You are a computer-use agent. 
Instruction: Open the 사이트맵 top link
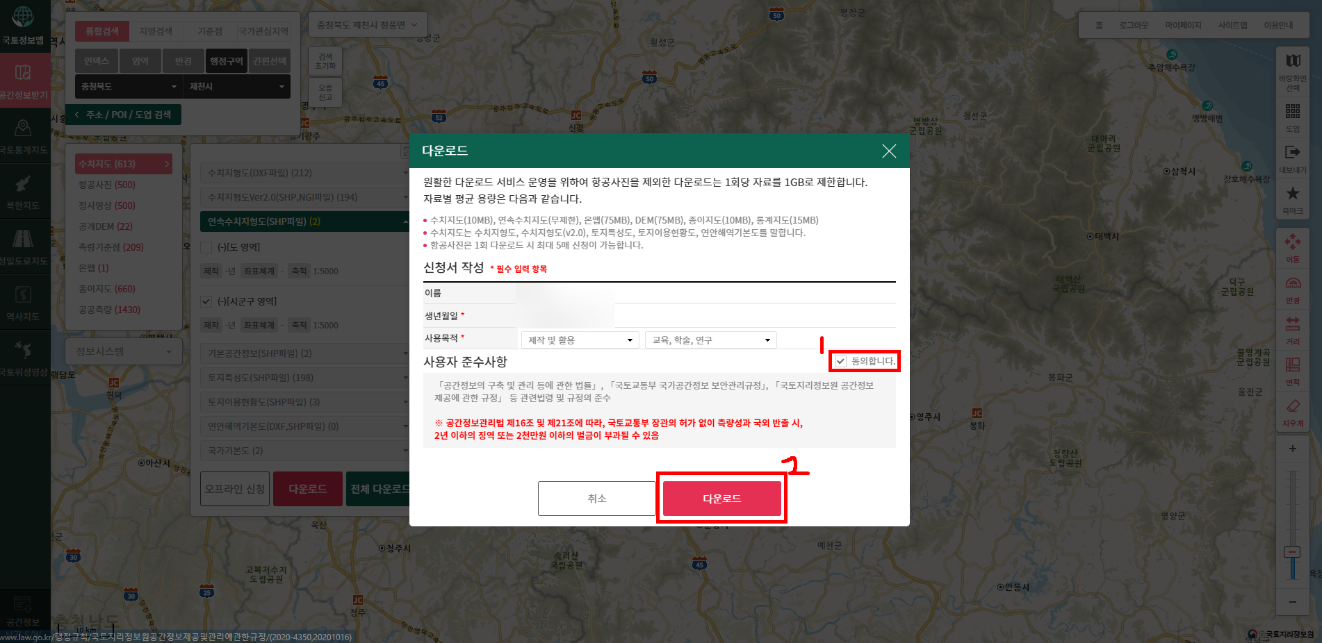point(1232,26)
